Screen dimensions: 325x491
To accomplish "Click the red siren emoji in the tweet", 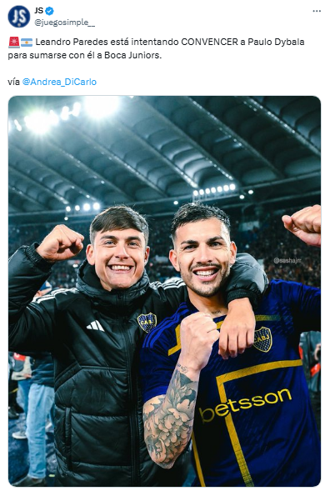I will (14, 42).
